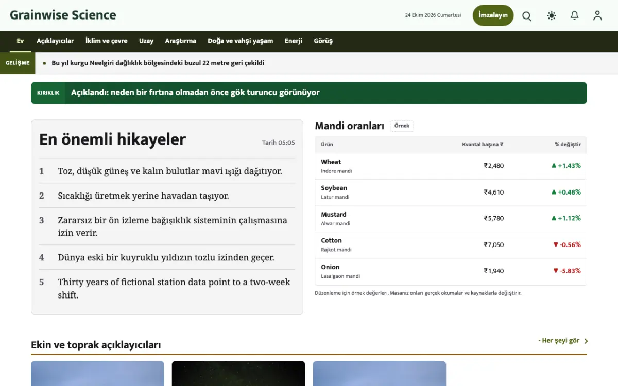Click the Her şeyi gör link
This screenshot has height=386, width=618.
559,341
